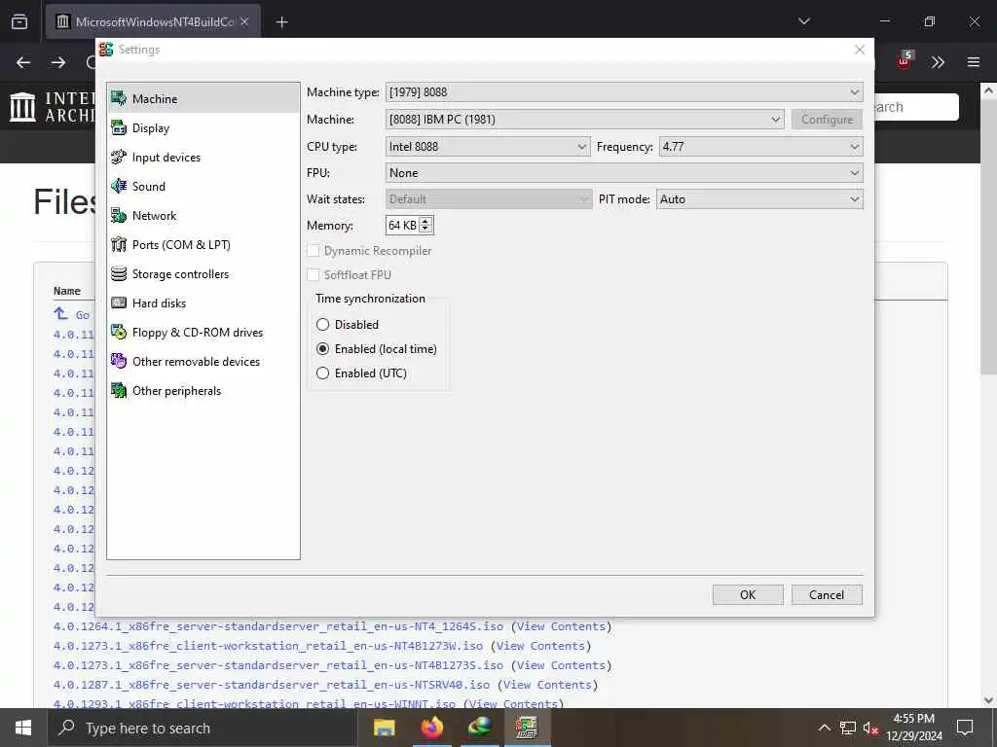Screen dimensions: 997x747
Task: Show hidden tray icons chevron
Action: (x=824, y=728)
